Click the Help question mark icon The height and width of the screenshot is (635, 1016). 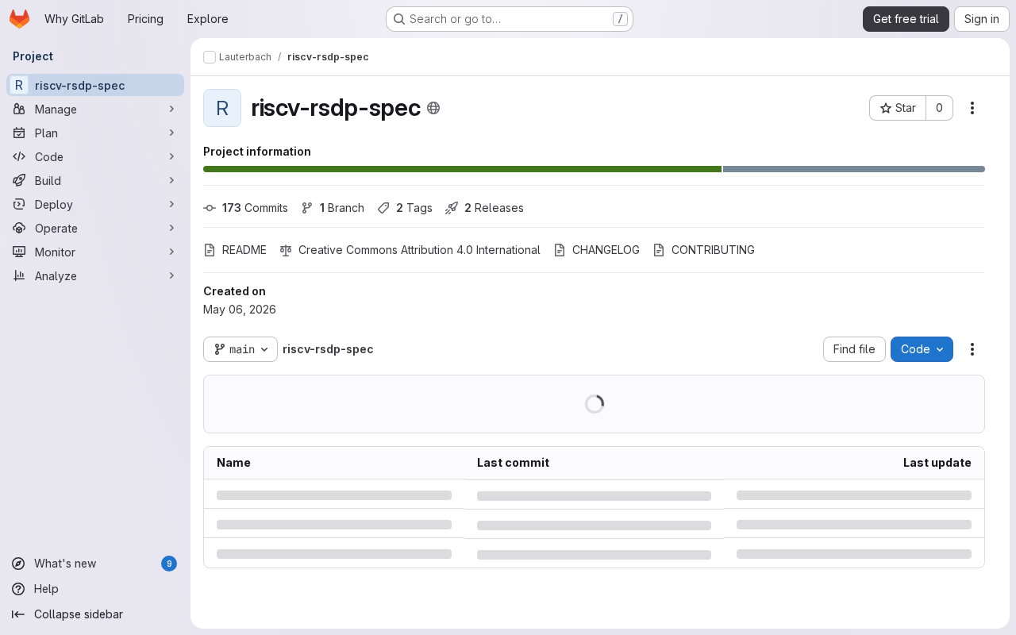(18, 589)
